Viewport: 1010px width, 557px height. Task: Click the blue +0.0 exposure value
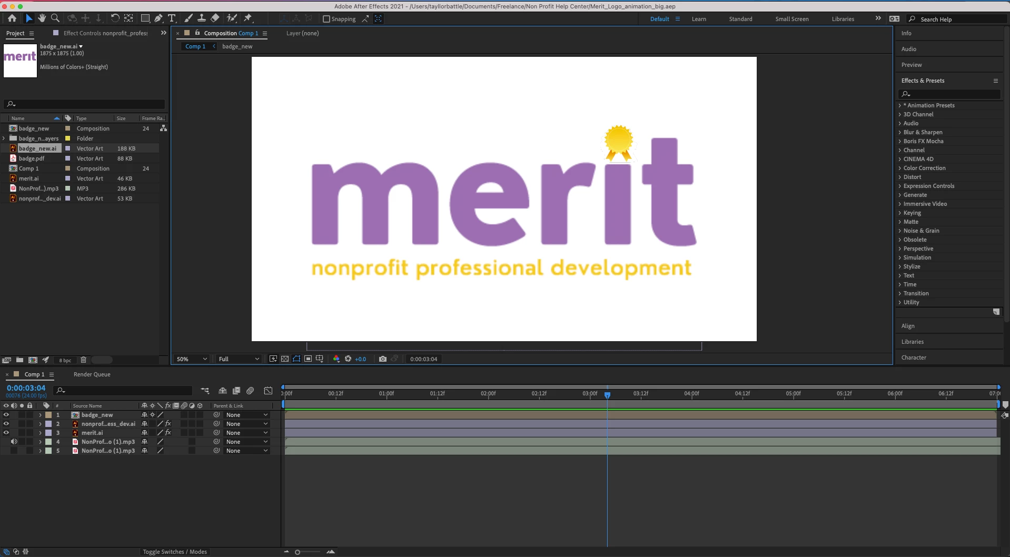pos(360,359)
